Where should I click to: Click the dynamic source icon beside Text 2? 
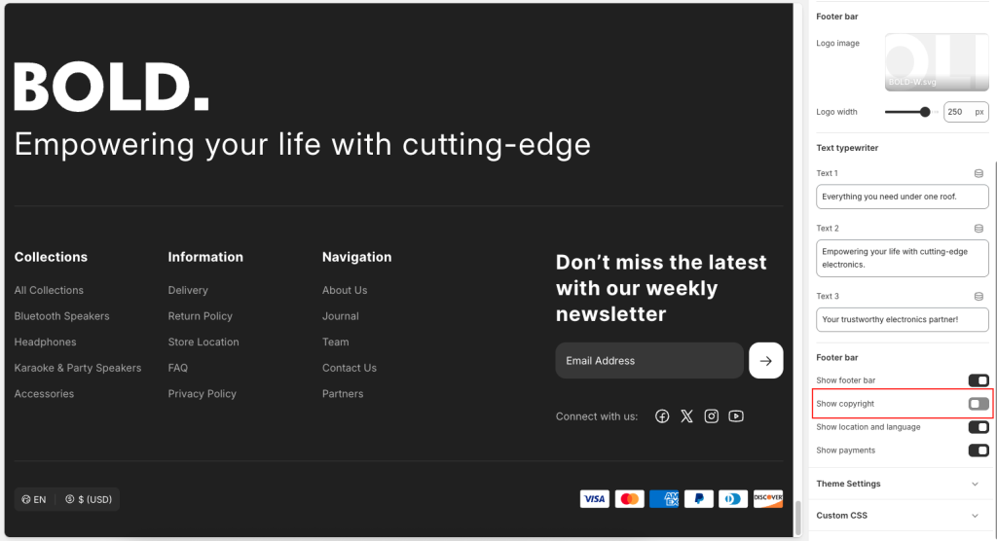click(979, 229)
